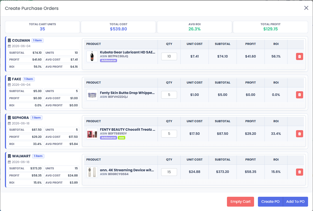Open FENTY BEAUTY Chocolit Treatz product name
Image resolution: width=313 pixels, height=211 pixels.
[127, 130]
